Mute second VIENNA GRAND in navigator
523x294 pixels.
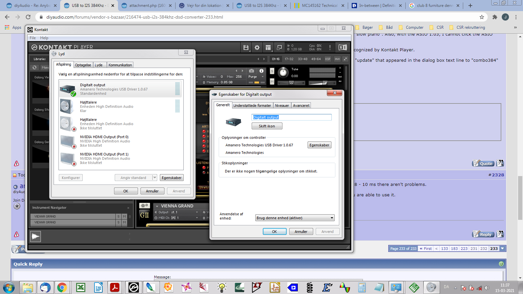(124, 222)
